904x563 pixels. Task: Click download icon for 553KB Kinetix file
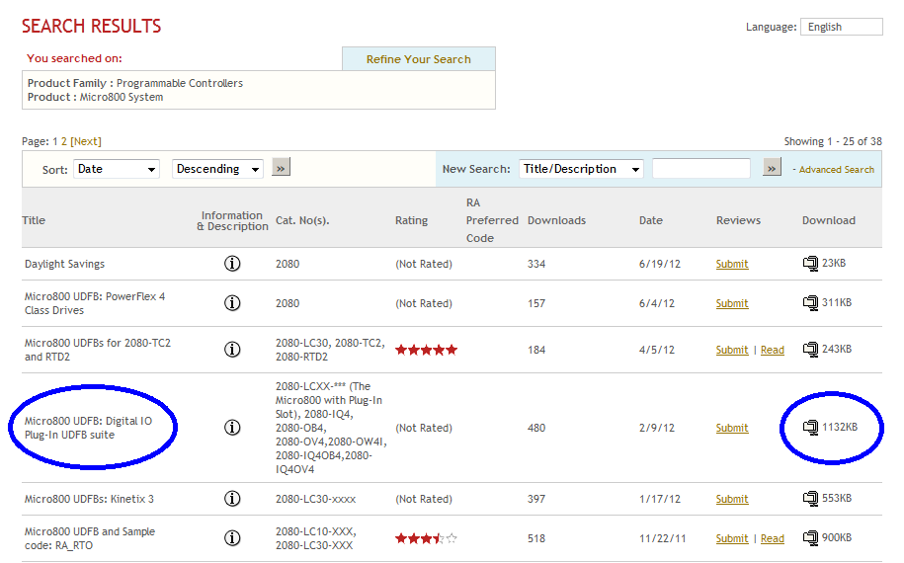click(810, 499)
